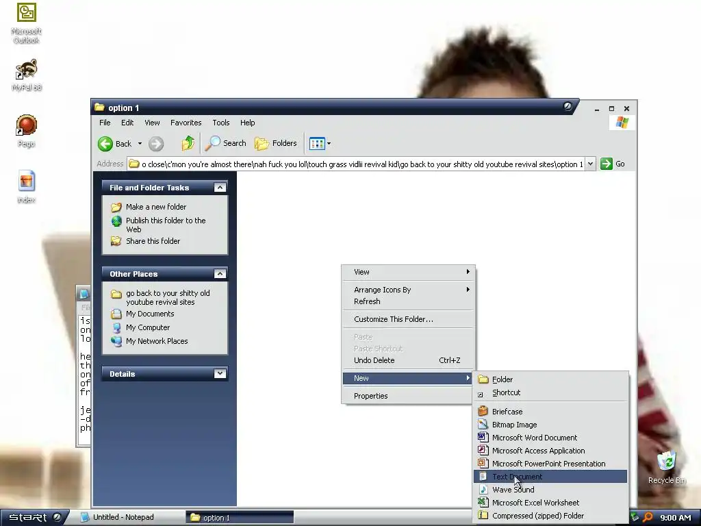Viewport: 701px width, 526px height.
Task: Open the Recycle Bin icon
Action: coord(667,468)
